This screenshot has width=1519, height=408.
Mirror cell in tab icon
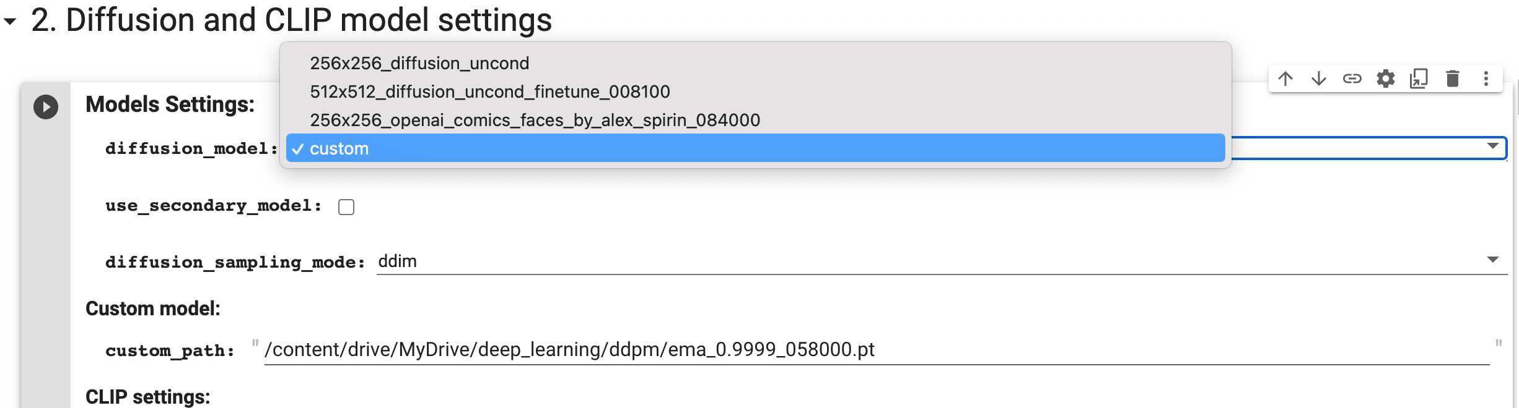pyautogui.click(x=1419, y=79)
